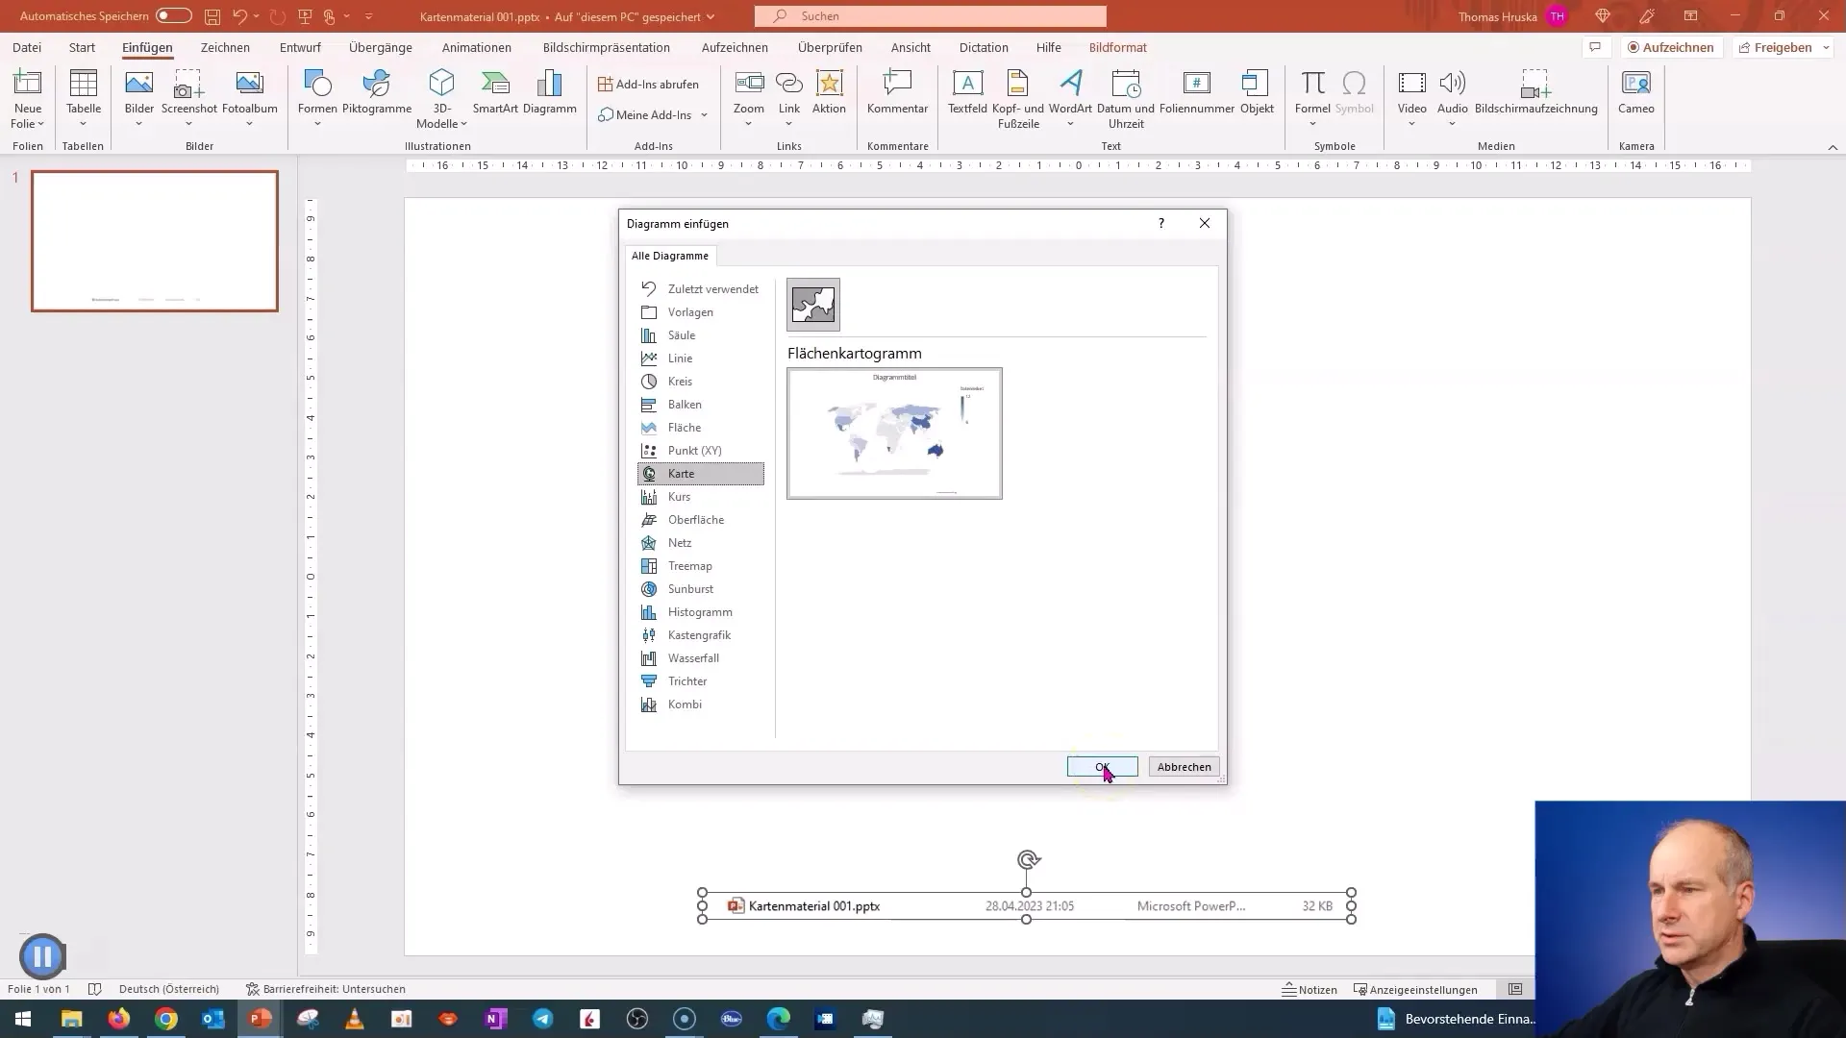
Task: Click the dialog help question mark
Action: [x=1161, y=223]
